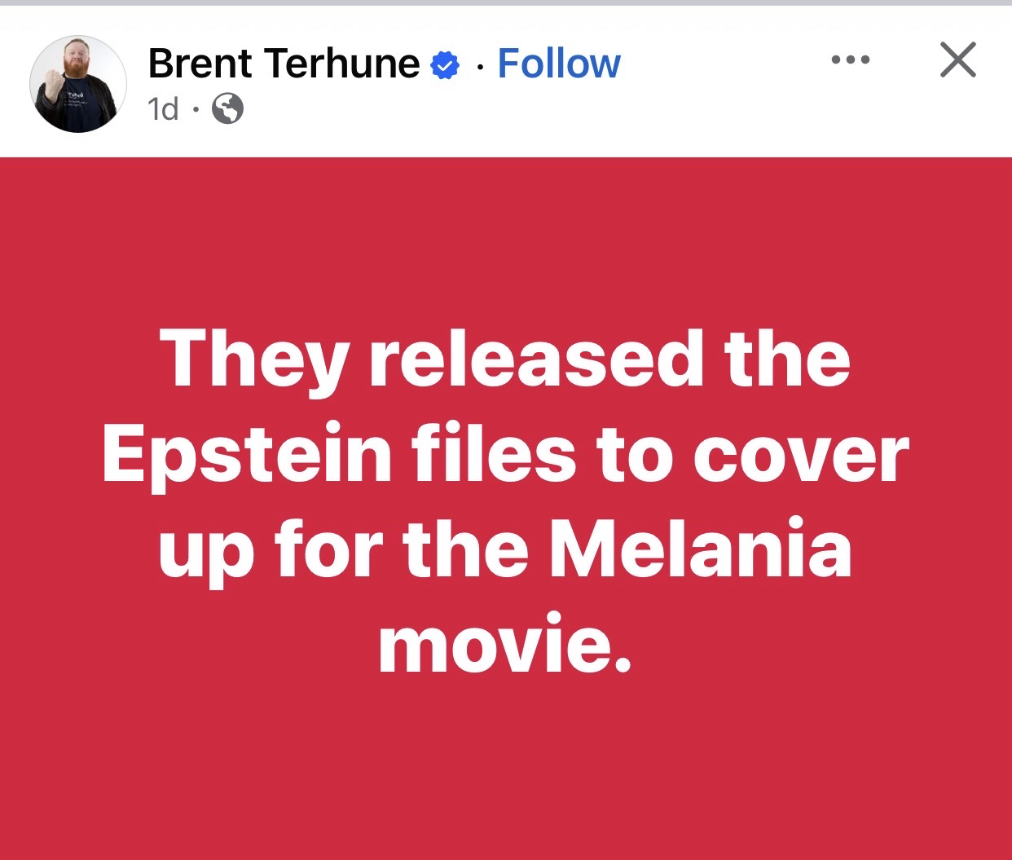
Task: Click the Brent Terhune name link
Action: (x=284, y=63)
